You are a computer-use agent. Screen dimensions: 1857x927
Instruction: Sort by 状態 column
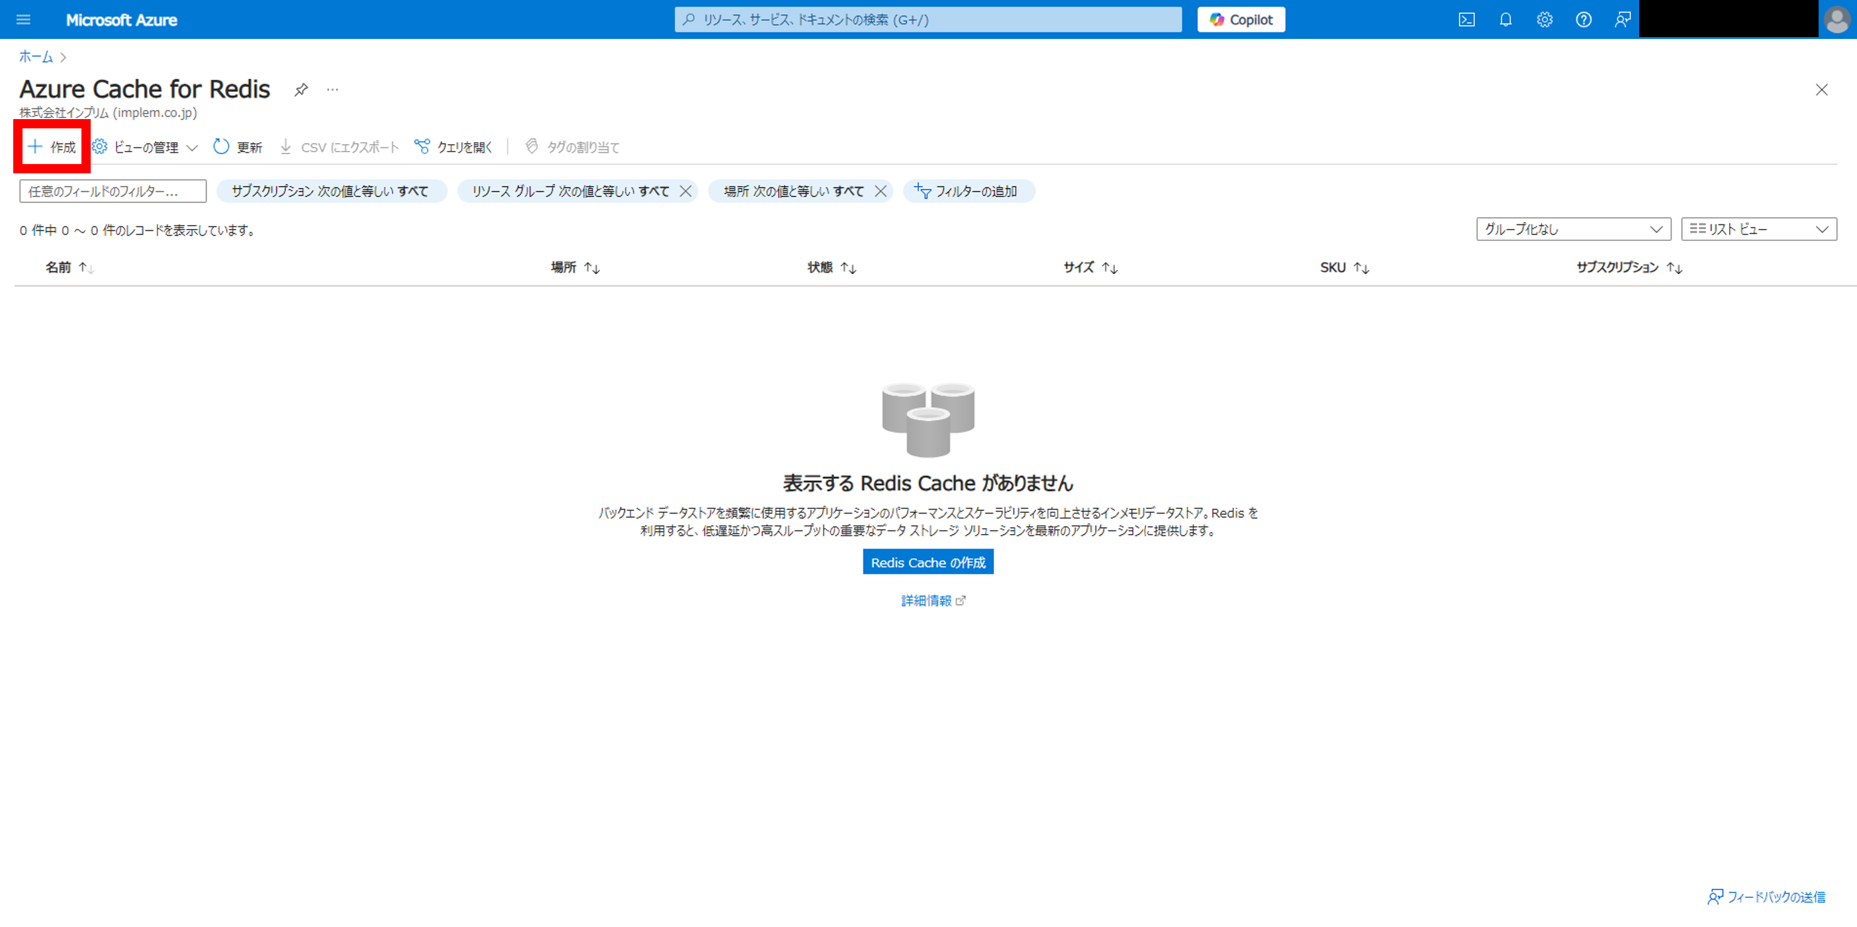coord(832,267)
